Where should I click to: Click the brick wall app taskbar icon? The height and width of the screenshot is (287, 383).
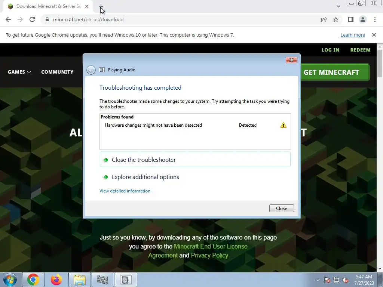(102, 280)
